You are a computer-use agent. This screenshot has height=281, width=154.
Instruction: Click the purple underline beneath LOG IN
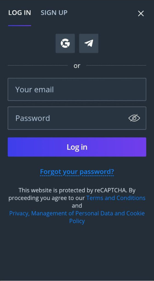coord(19,26)
